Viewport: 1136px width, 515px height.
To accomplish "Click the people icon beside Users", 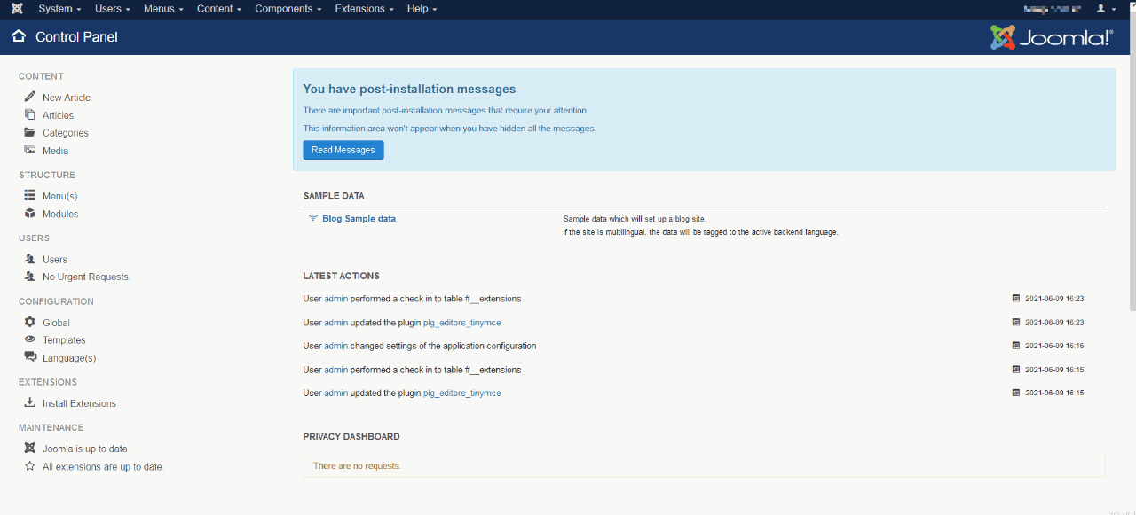I will pos(30,259).
